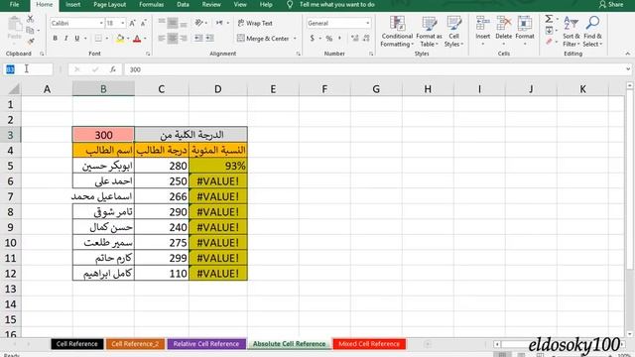Click the Merge & Center button
The width and height of the screenshot is (635, 357).
[263, 39]
